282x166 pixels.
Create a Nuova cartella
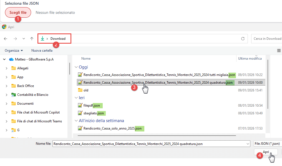[x=42, y=51]
